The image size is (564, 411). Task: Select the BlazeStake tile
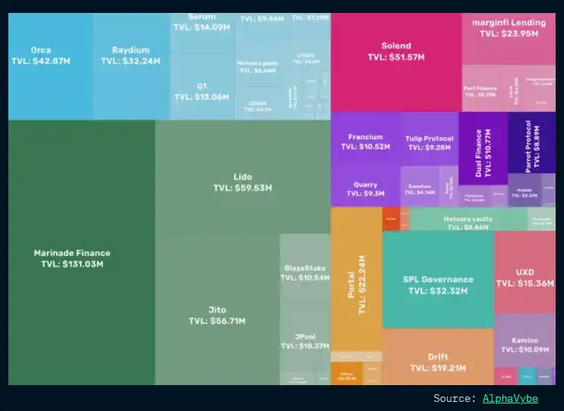(305, 272)
